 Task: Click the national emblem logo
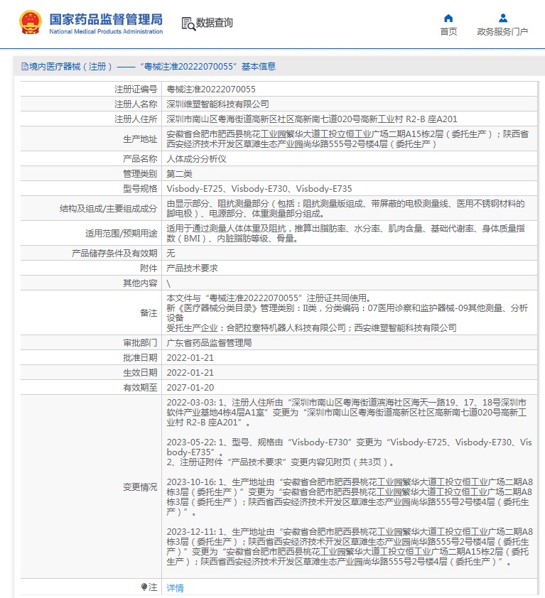coord(30,22)
